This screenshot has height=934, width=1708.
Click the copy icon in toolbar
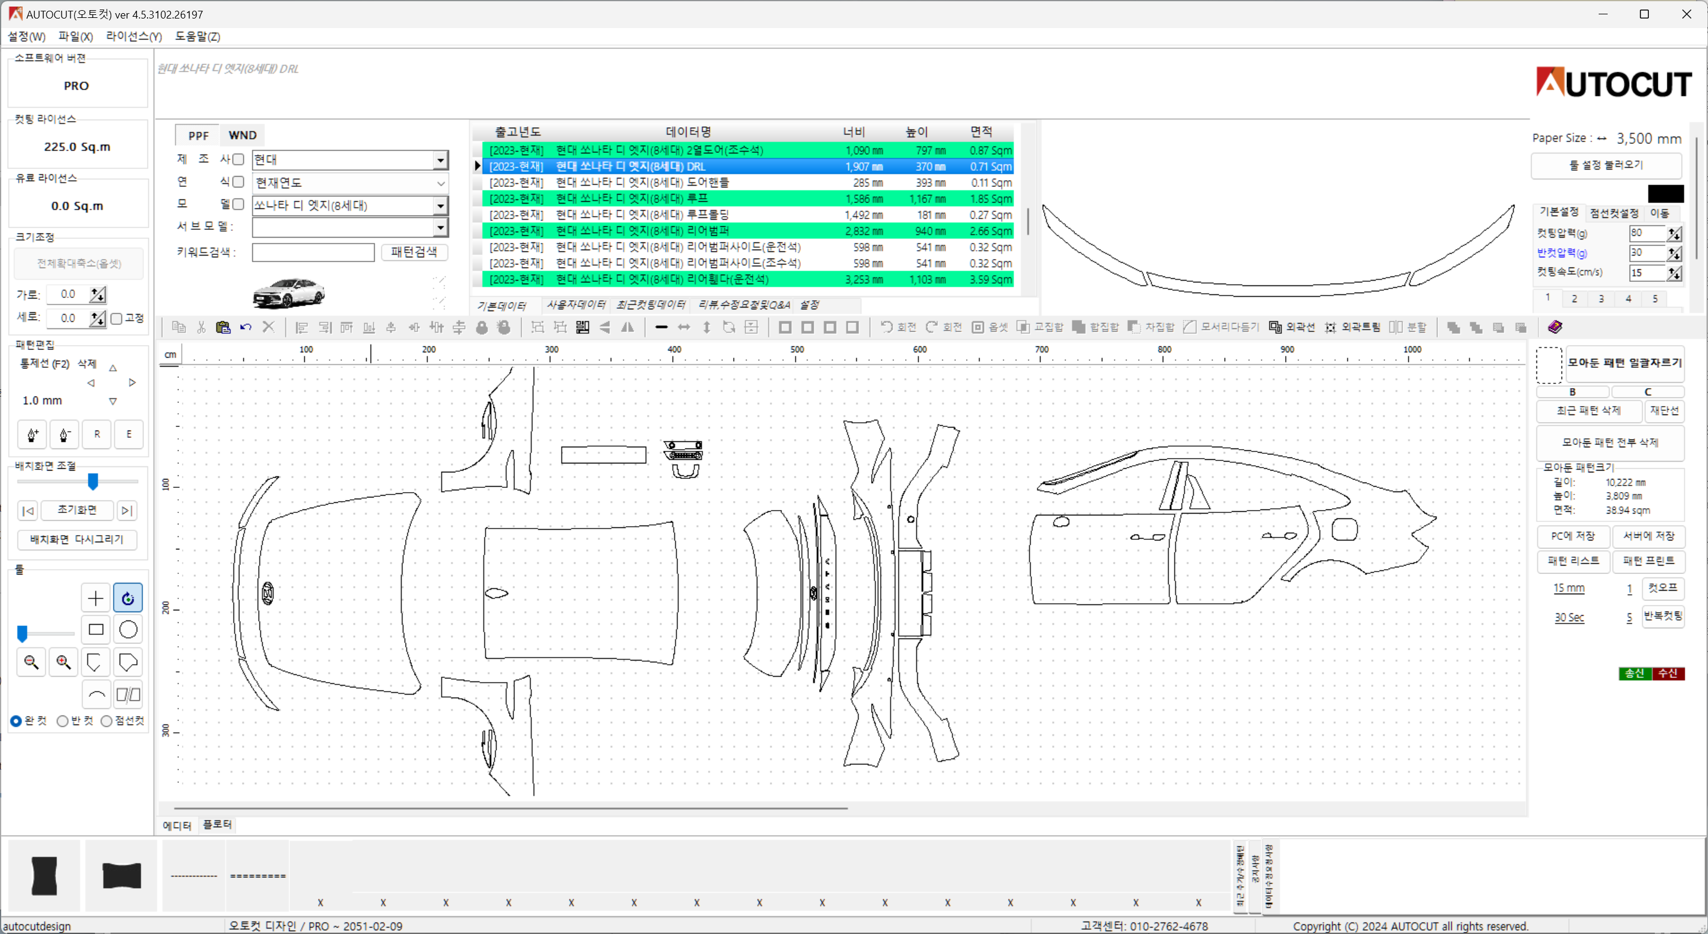click(x=179, y=327)
